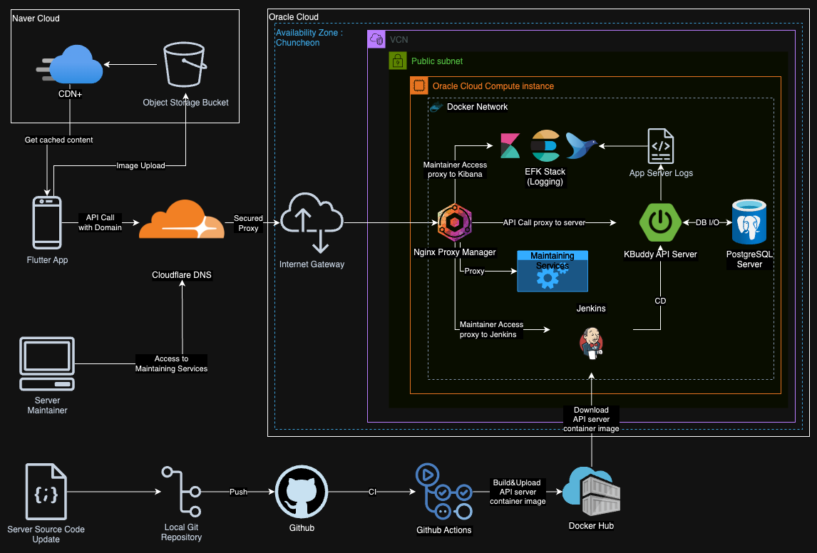The image size is (817, 553).
Task: Click the KBuddy API Server Spring icon
Action: click(x=660, y=223)
